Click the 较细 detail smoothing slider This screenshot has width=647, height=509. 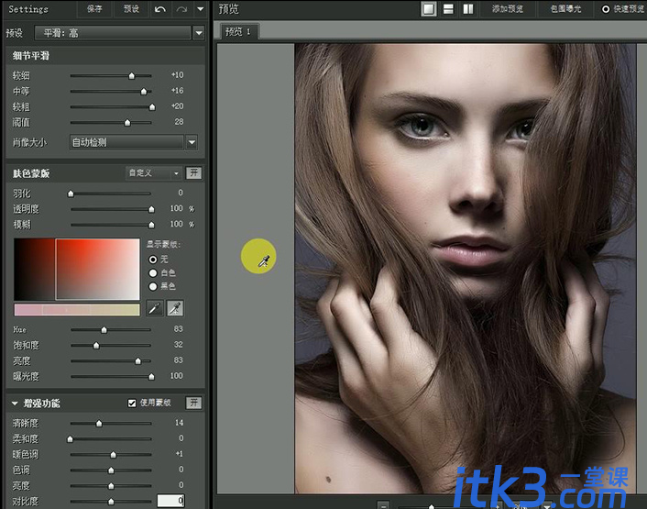(111, 75)
